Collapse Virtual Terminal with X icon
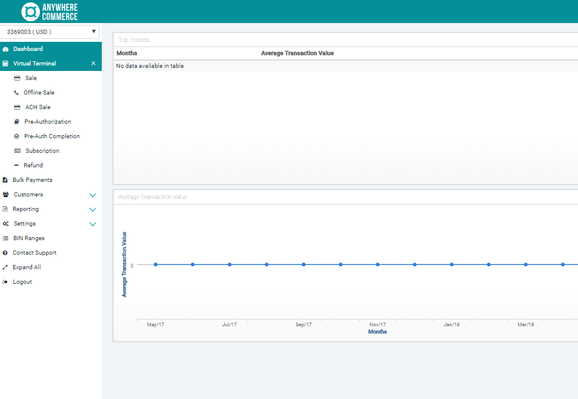 click(x=93, y=64)
